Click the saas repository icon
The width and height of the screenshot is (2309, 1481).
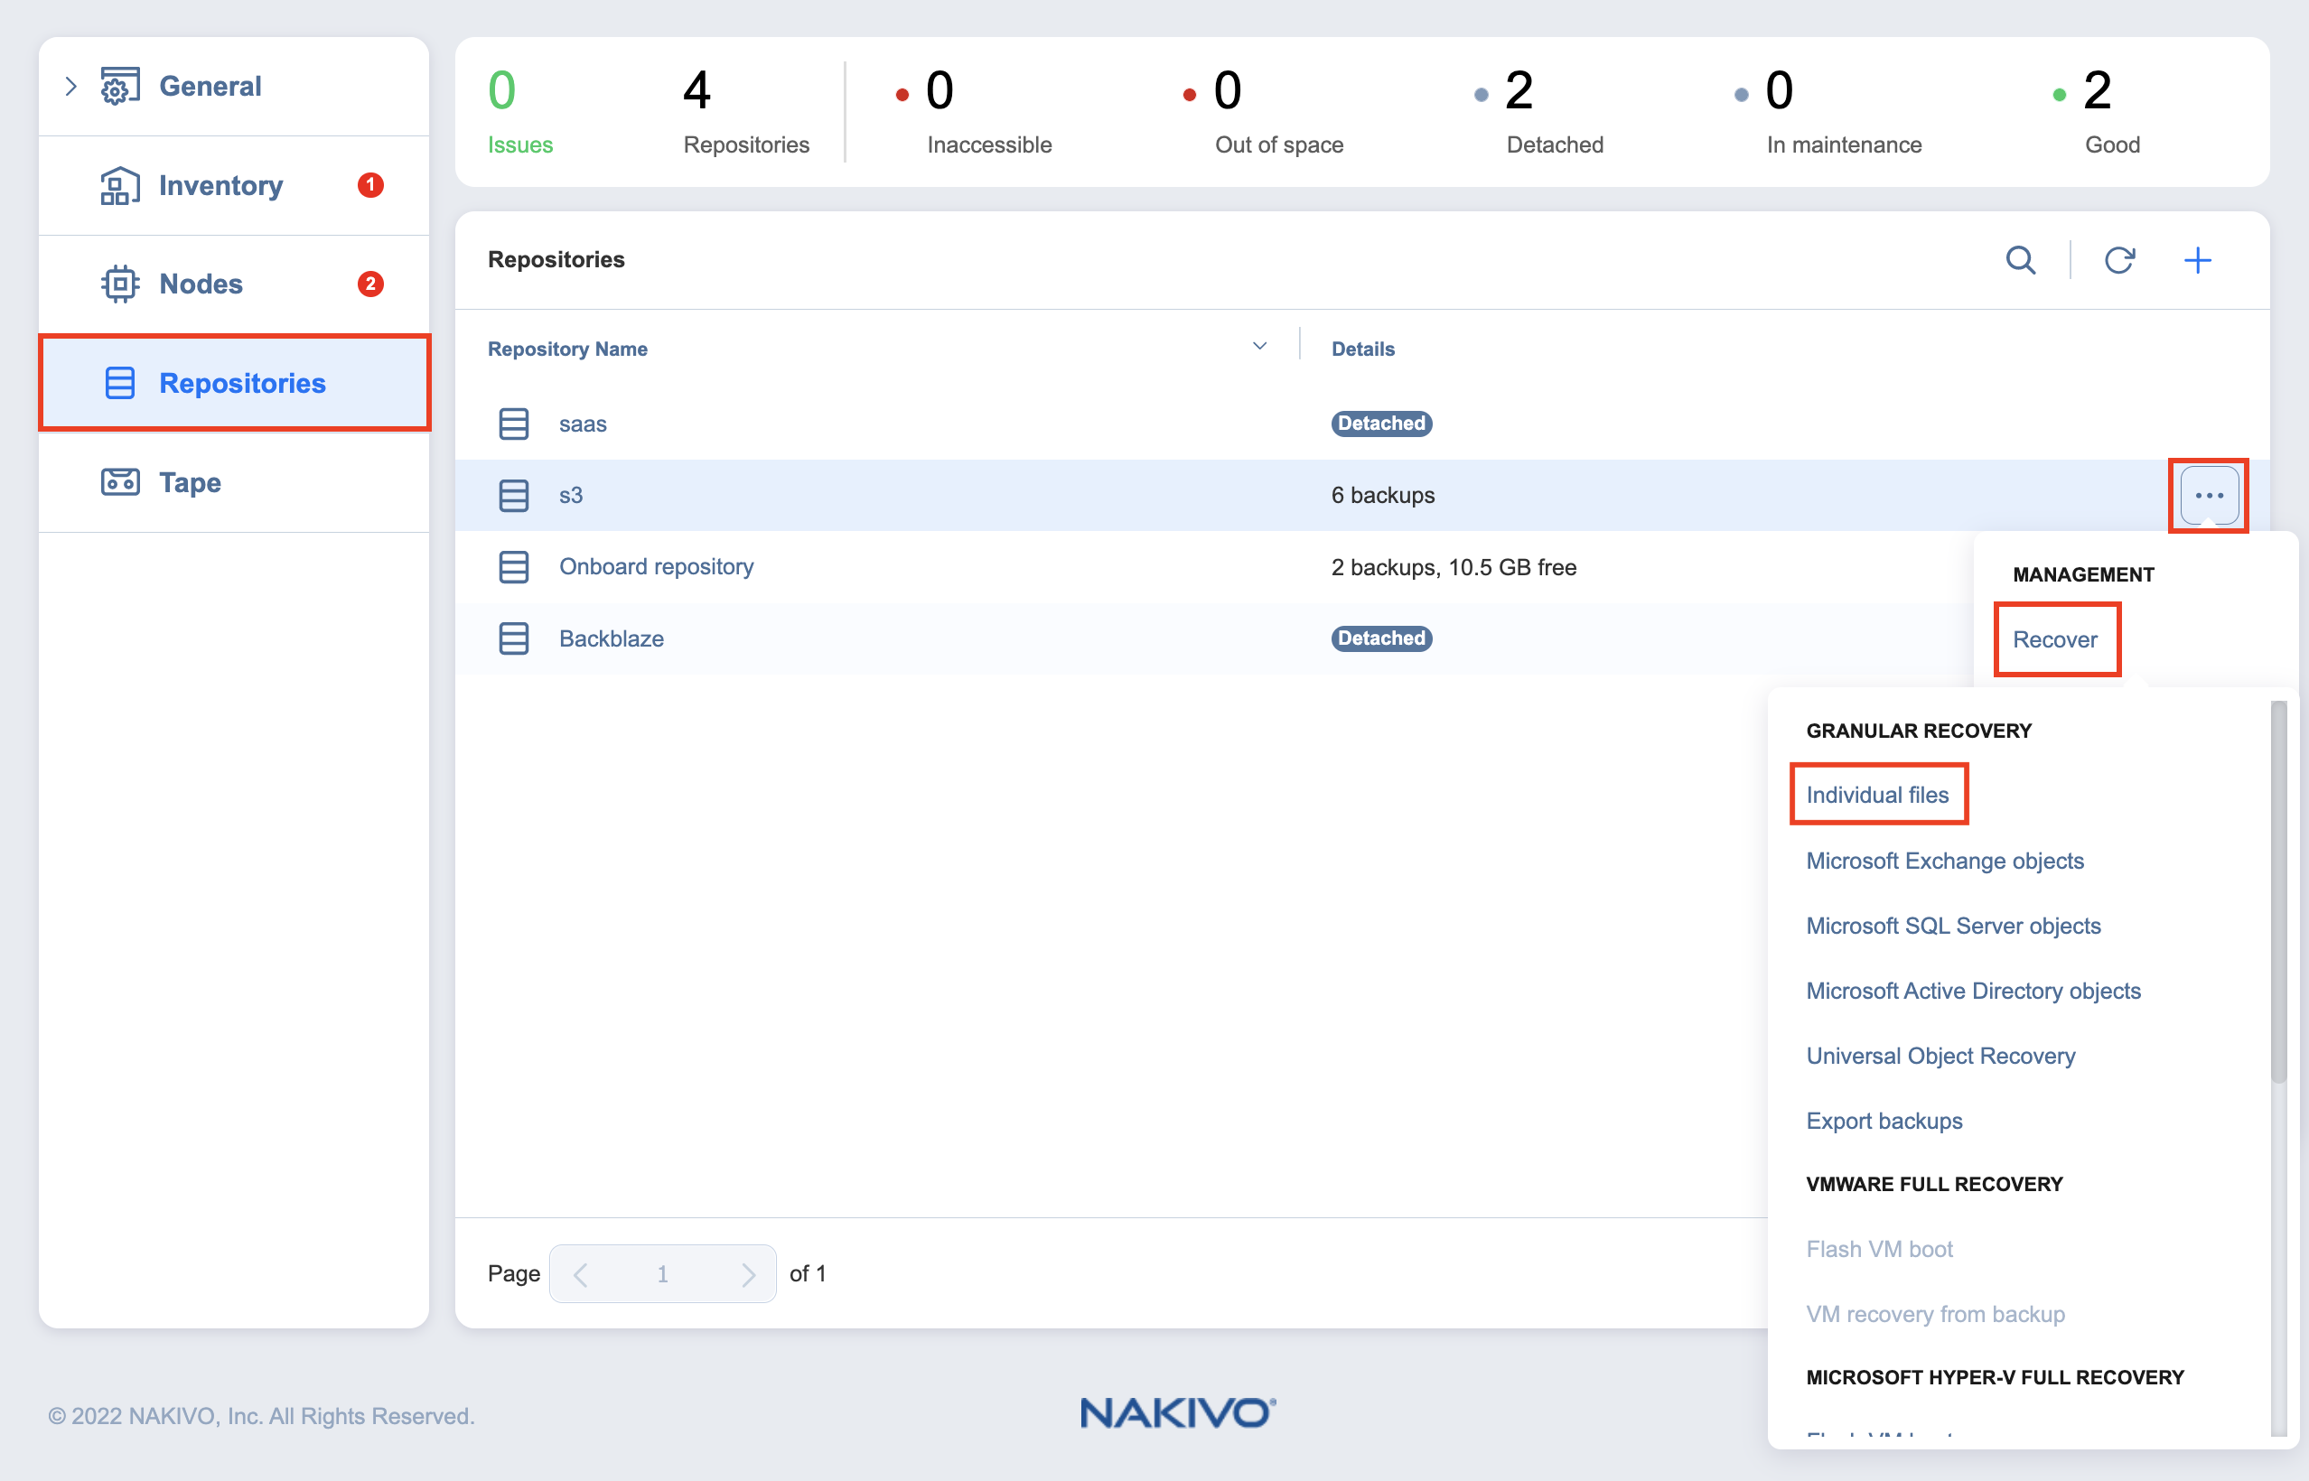coord(514,424)
